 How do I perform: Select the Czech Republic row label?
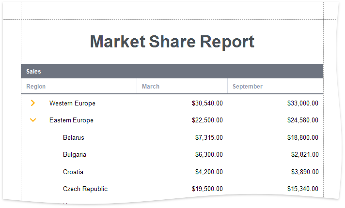85,189
